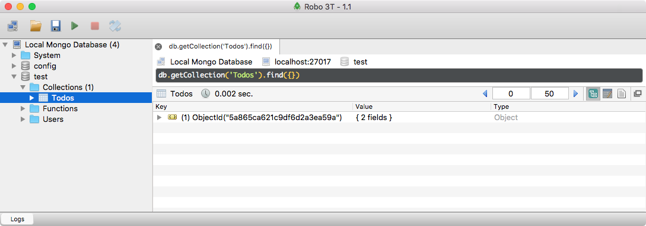Save the script with the floppy icon
This screenshot has height=226, width=646.
point(56,26)
